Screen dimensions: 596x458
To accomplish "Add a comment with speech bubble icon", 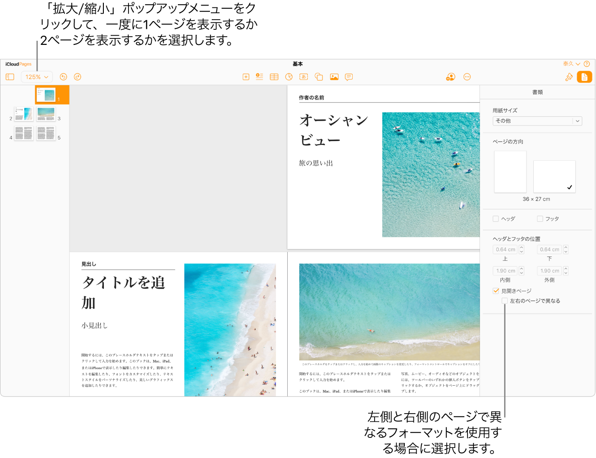I will click(x=349, y=77).
